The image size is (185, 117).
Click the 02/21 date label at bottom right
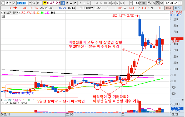point(174,114)
